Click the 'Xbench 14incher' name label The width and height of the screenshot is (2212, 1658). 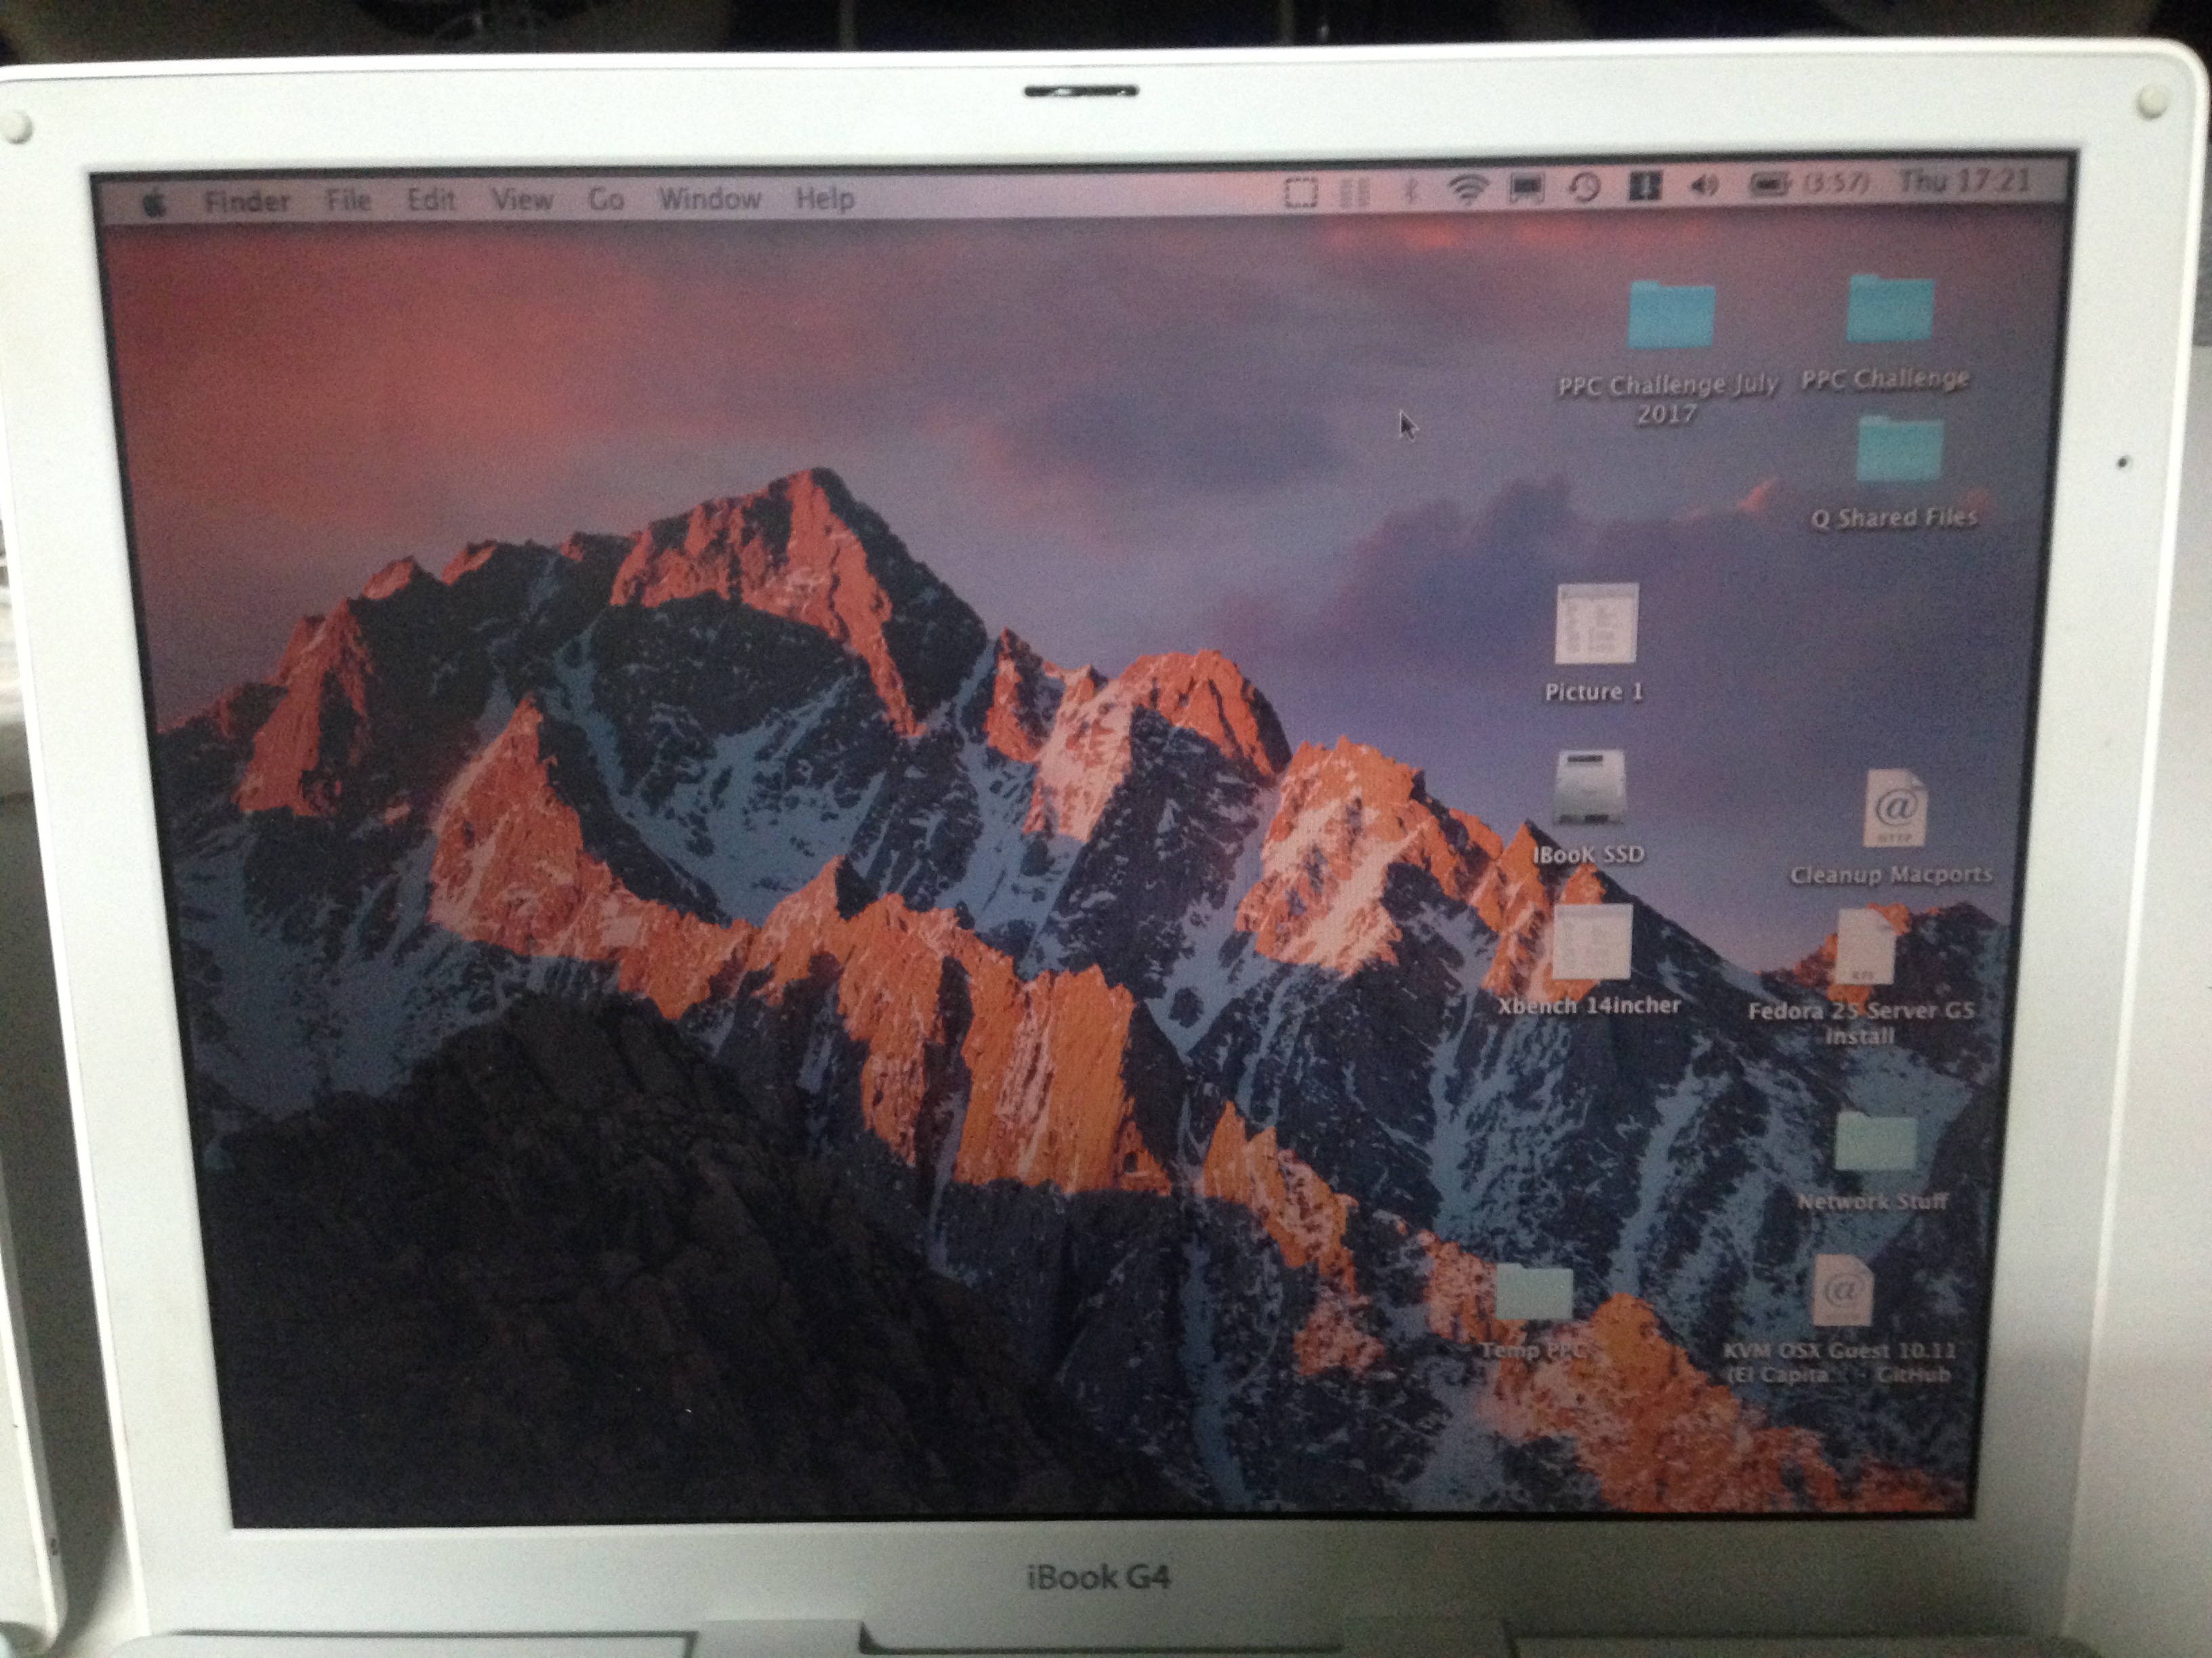pyautogui.click(x=1589, y=1005)
